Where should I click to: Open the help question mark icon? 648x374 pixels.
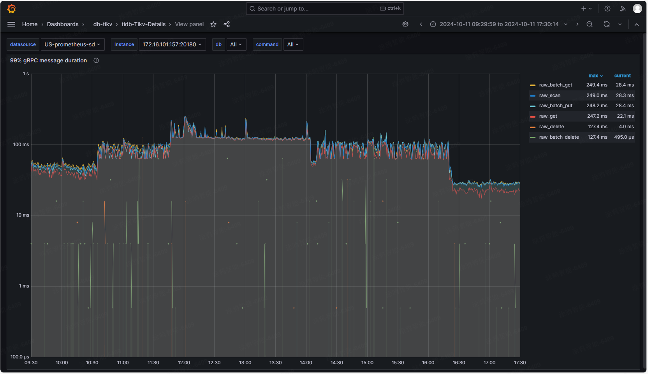point(607,9)
